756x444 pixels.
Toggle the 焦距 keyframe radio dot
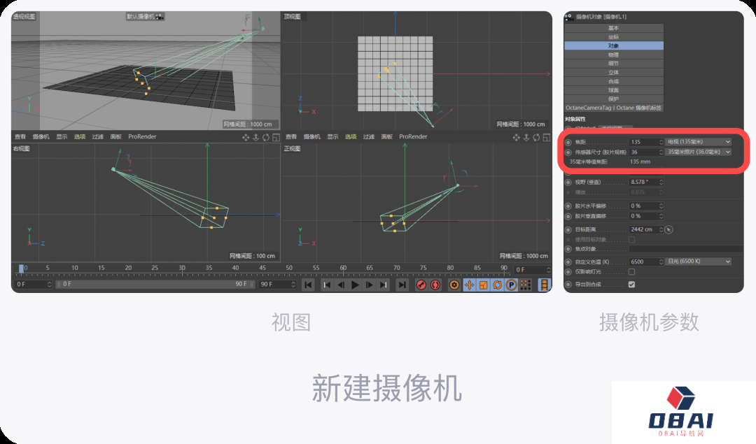568,142
